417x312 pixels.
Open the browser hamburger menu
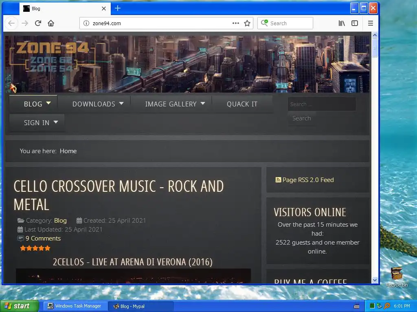[x=371, y=23]
